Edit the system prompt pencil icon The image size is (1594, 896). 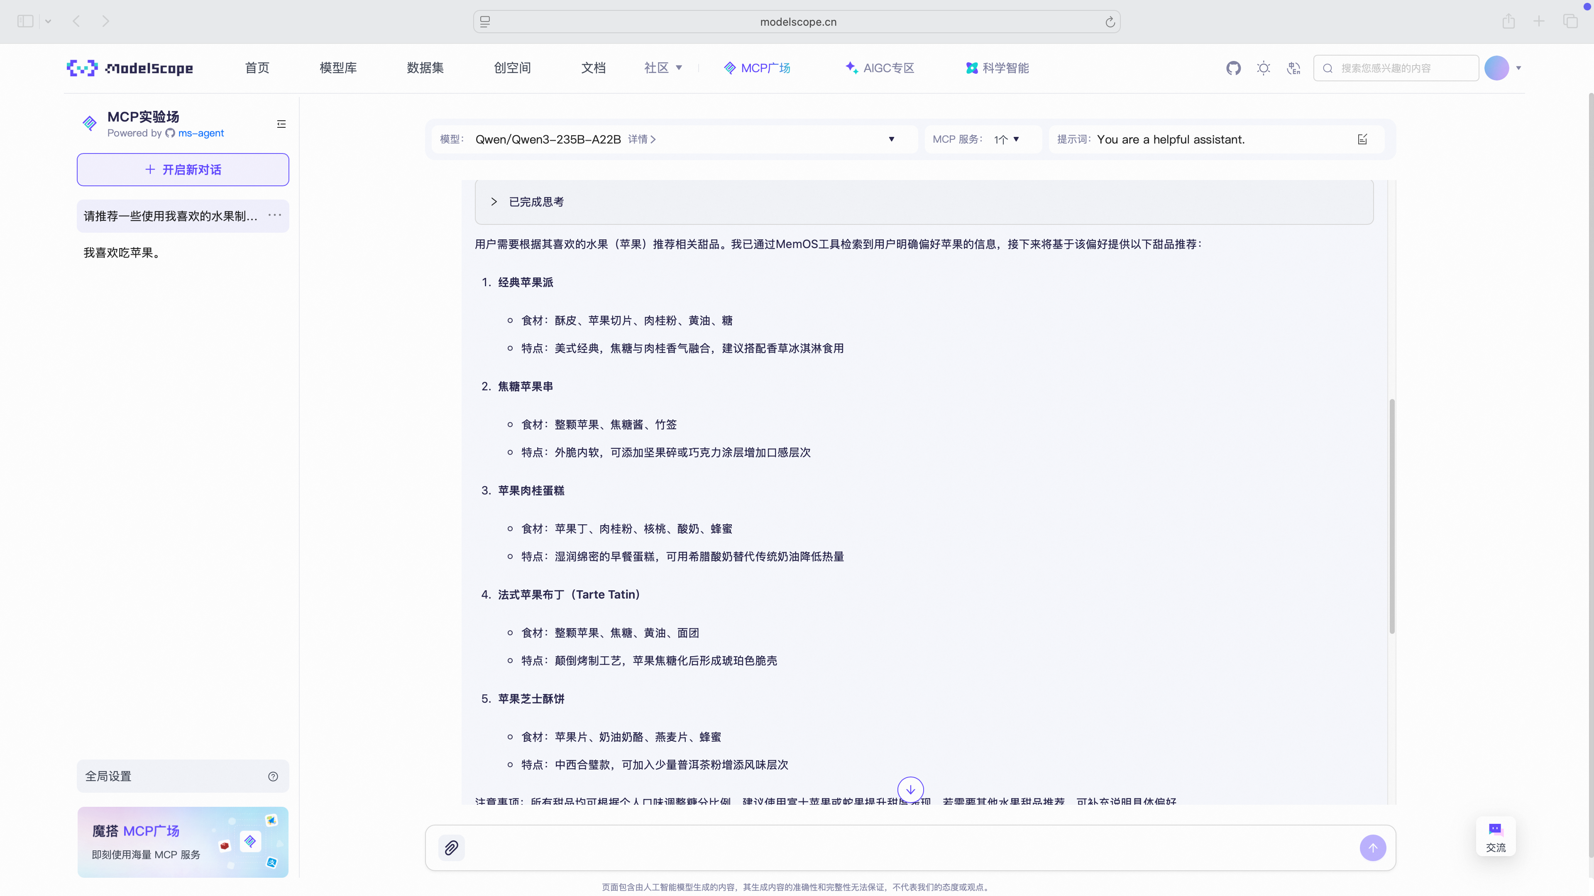(x=1362, y=139)
